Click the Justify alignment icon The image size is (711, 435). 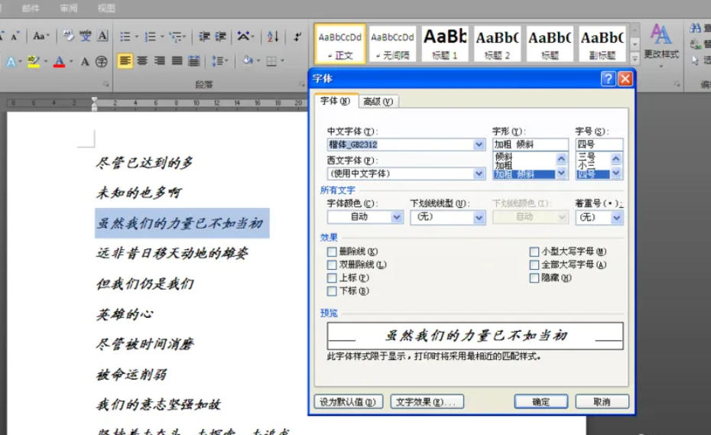177,60
